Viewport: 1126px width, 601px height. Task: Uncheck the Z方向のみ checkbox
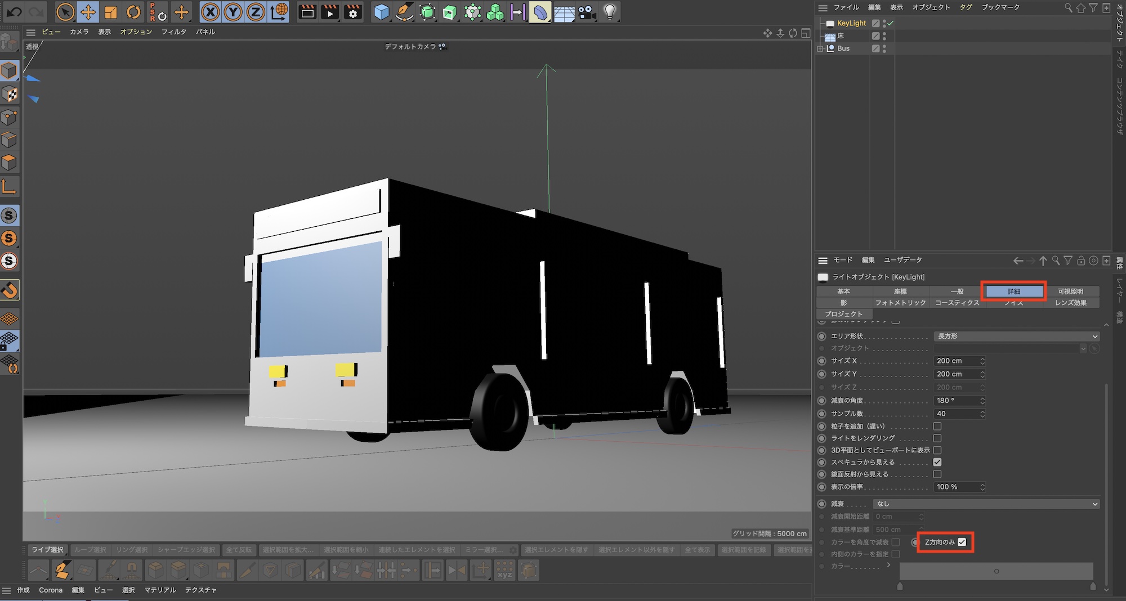(x=962, y=542)
